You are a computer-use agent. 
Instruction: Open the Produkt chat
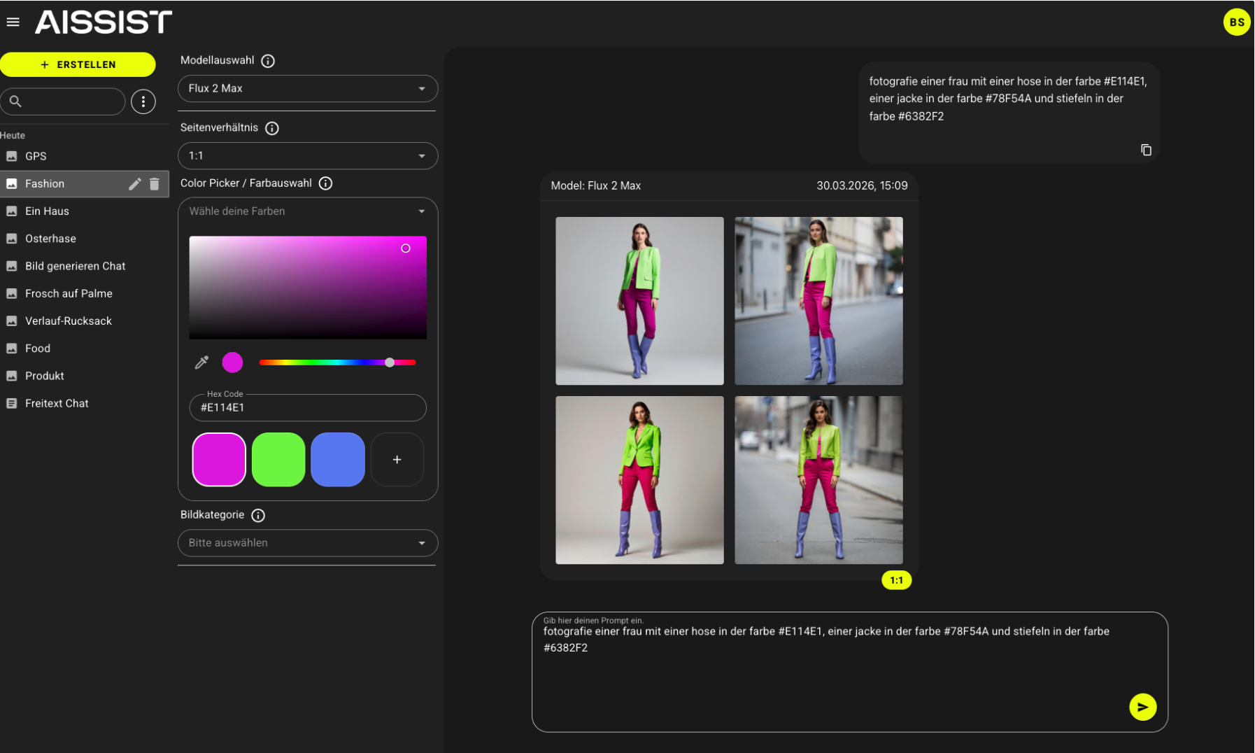coord(84,376)
